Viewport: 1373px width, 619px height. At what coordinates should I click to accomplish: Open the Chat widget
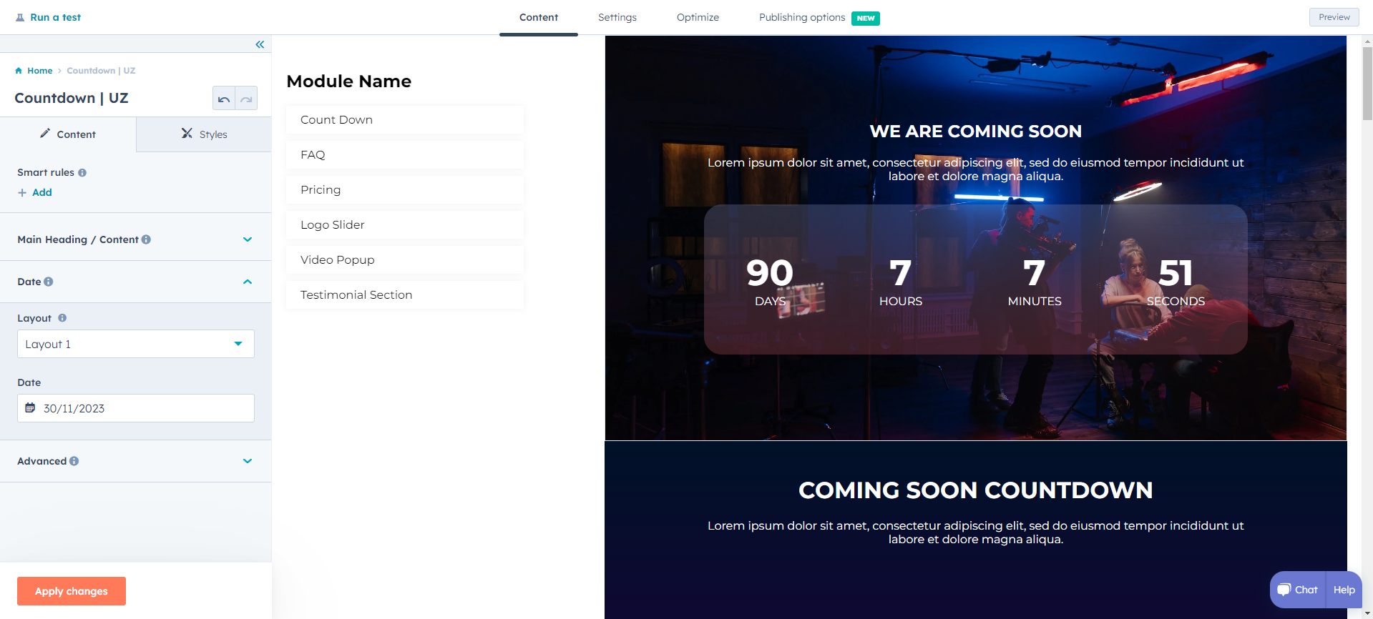click(1298, 590)
